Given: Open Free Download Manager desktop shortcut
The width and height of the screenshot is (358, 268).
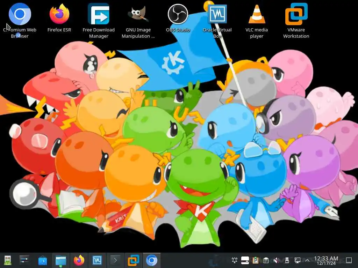Looking at the screenshot, I should (x=99, y=14).
